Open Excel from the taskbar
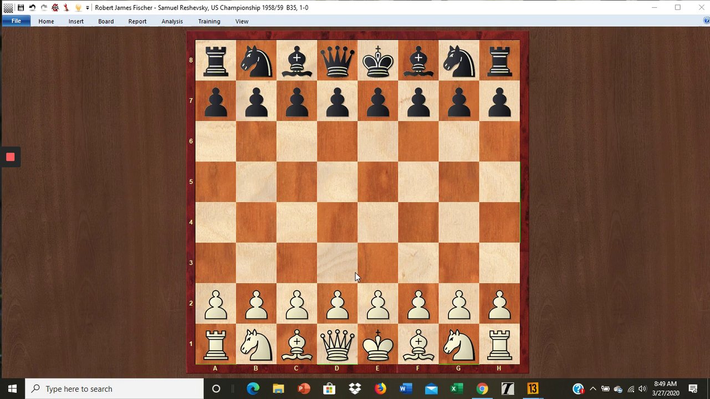 (x=457, y=388)
